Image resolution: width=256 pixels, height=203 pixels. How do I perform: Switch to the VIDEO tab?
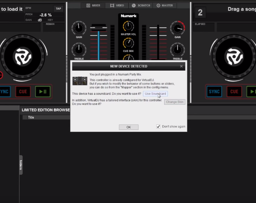coord(117,5)
